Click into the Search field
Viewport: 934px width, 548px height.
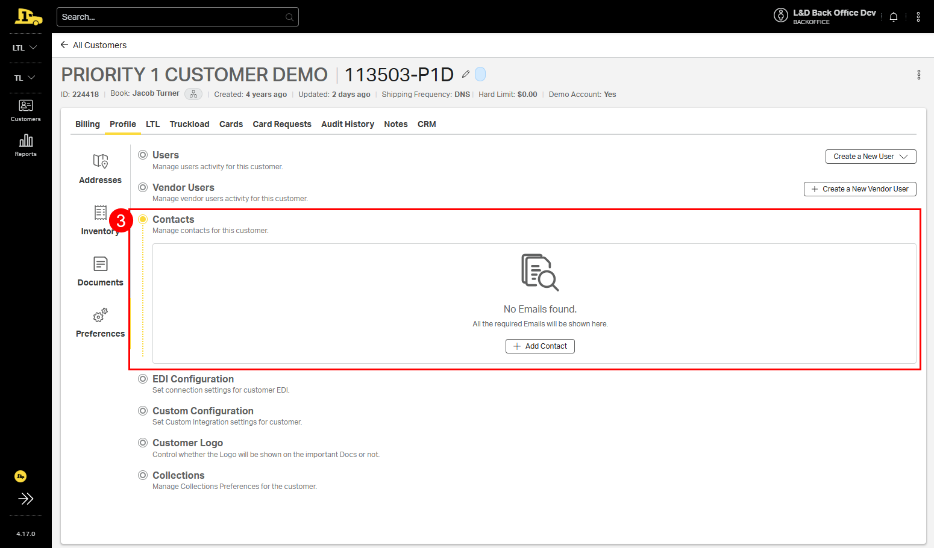[x=178, y=17]
